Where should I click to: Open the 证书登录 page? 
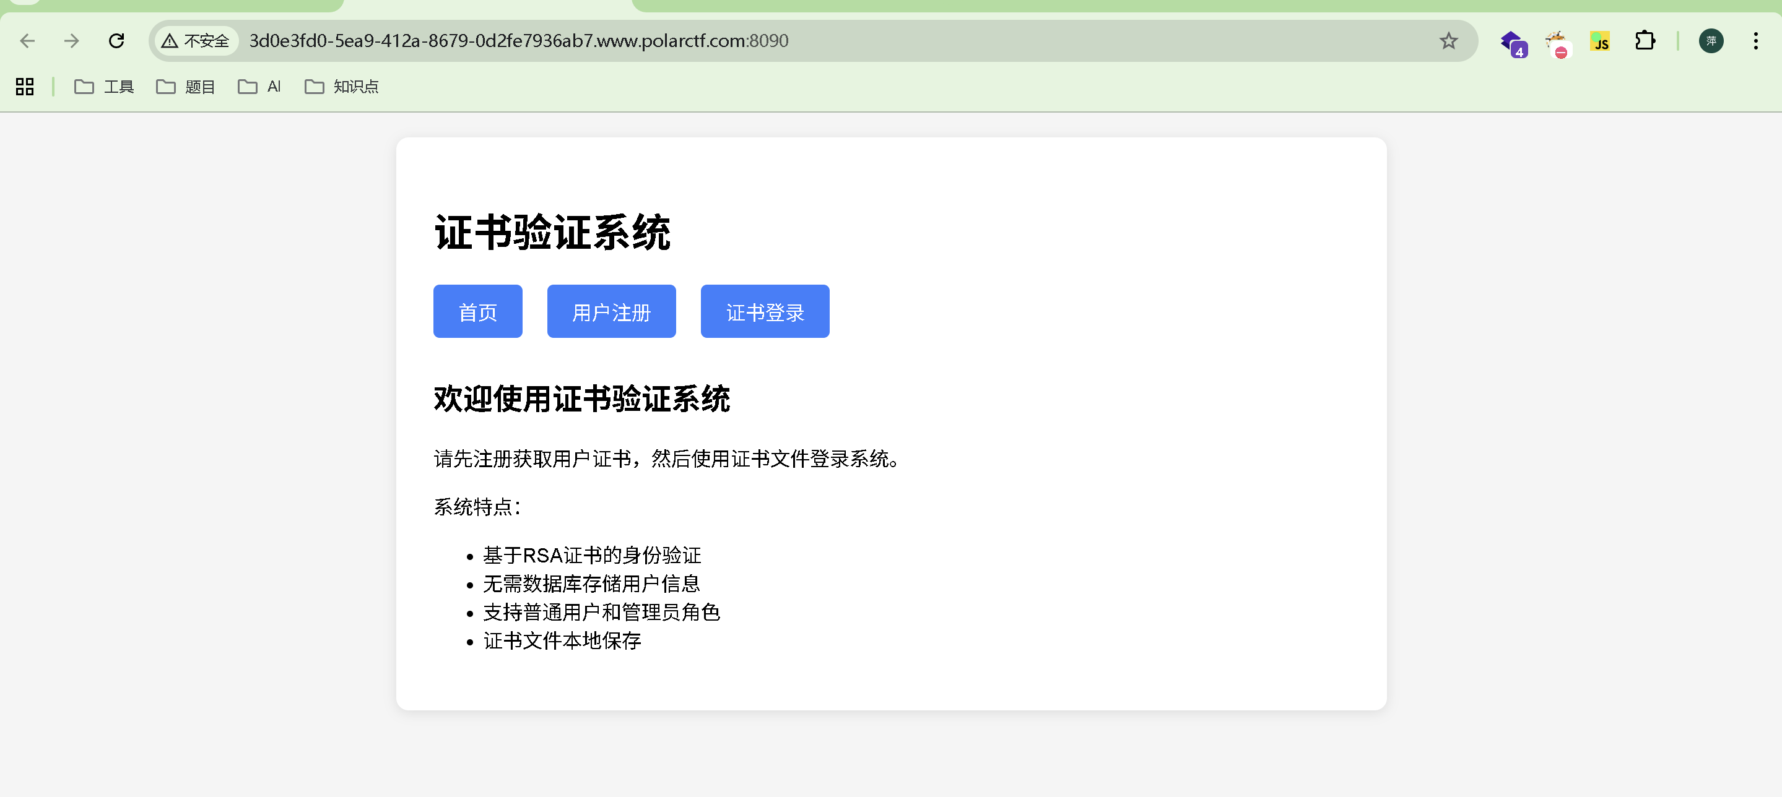point(765,312)
